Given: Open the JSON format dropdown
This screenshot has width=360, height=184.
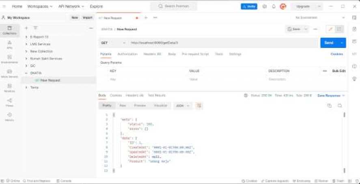Looking at the screenshot, I should point(182,106).
